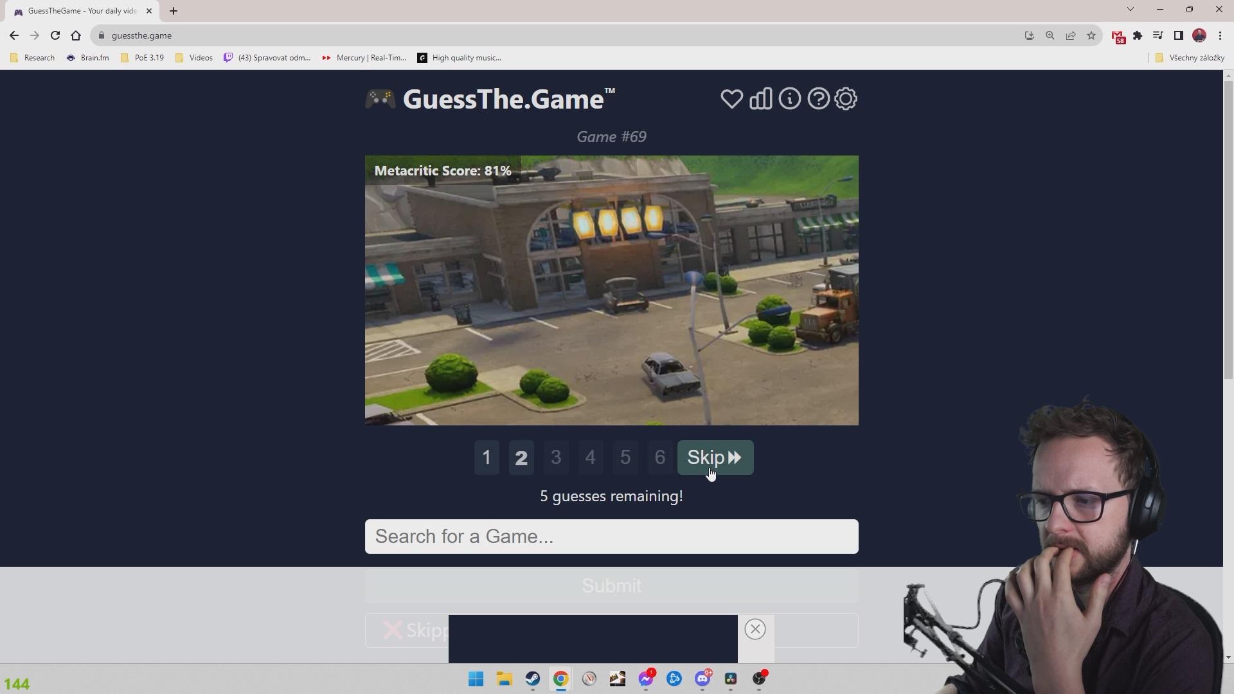Open the settings gear icon
This screenshot has width=1234, height=694.
tap(846, 99)
